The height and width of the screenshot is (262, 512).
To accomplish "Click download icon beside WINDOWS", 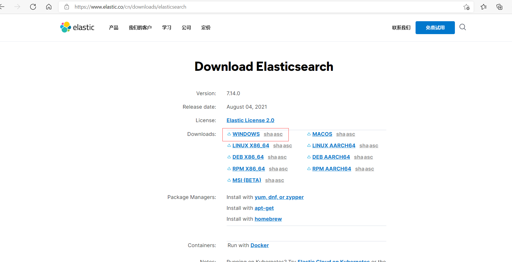I will [x=229, y=134].
